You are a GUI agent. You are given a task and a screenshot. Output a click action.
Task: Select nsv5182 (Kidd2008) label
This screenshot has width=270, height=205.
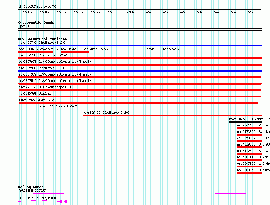click(163, 49)
